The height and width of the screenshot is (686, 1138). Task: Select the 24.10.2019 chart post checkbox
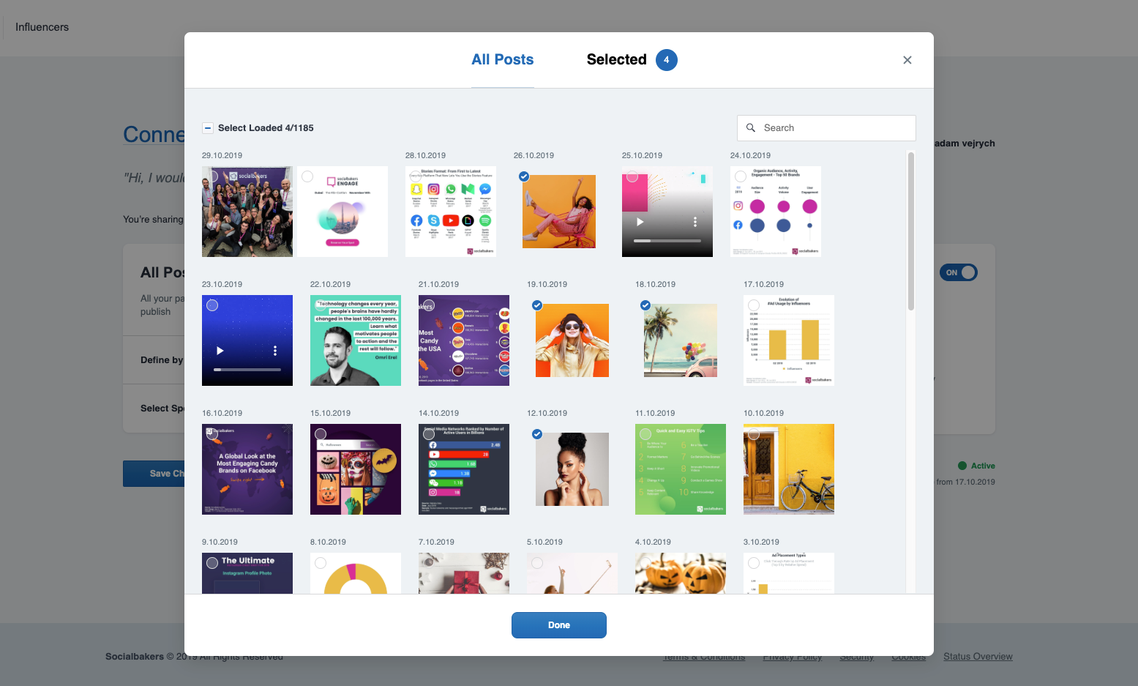(x=741, y=176)
